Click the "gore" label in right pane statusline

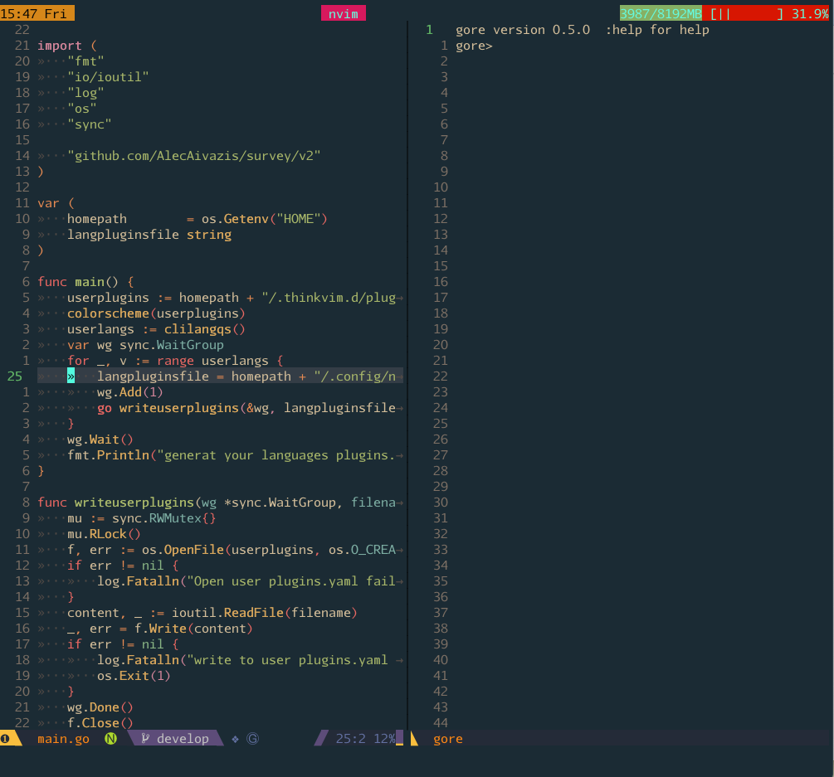pos(448,738)
